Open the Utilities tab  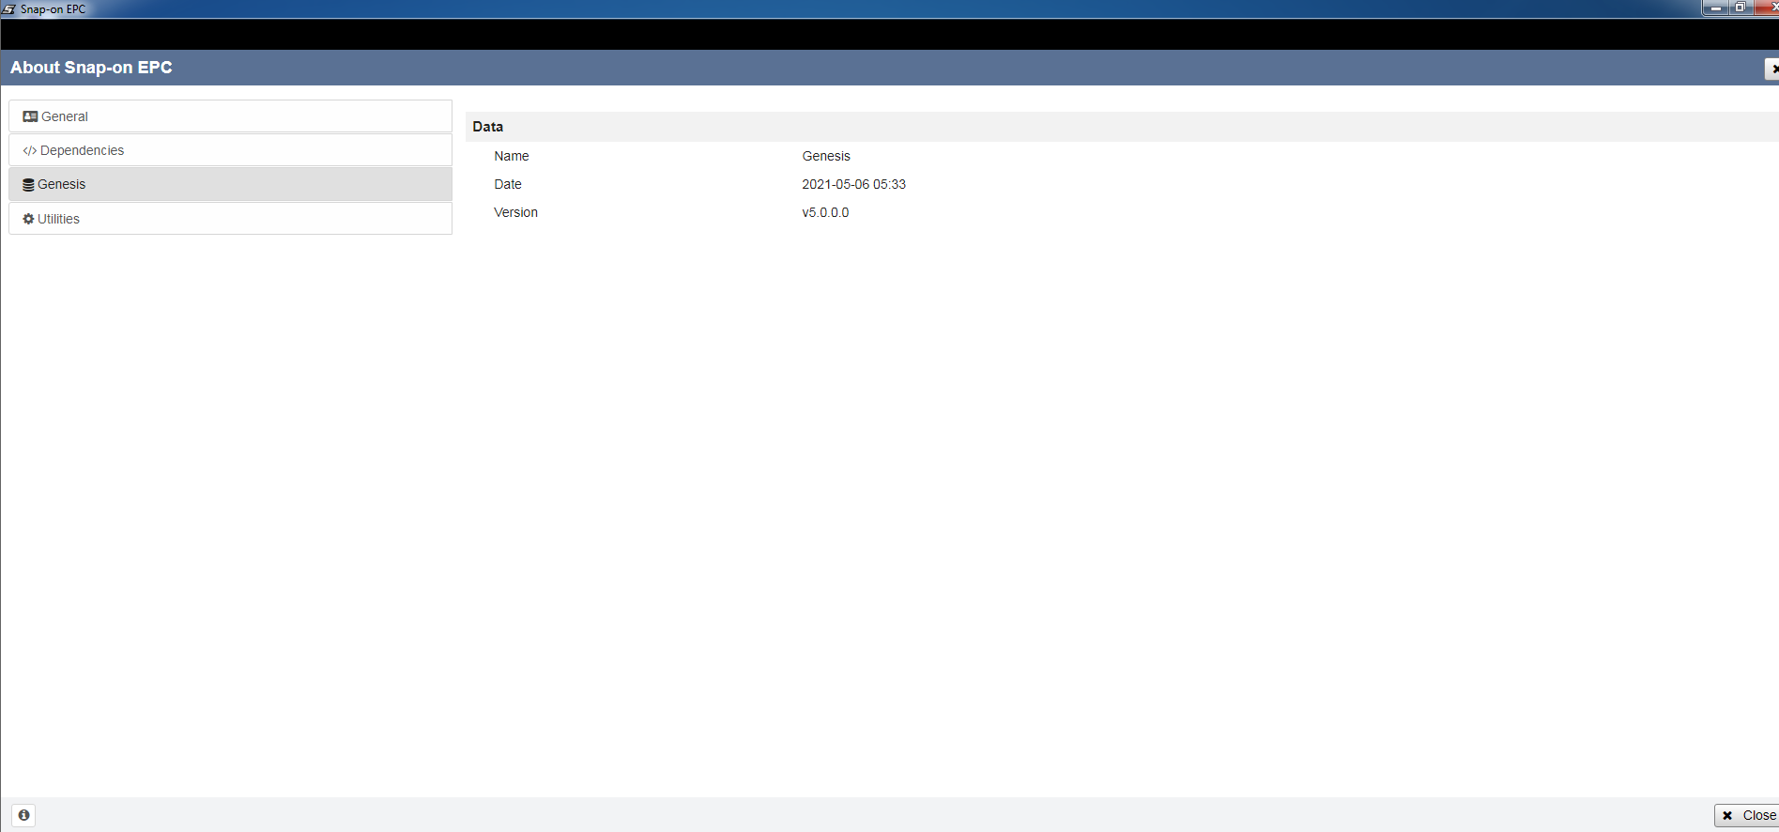pos(230,219)
